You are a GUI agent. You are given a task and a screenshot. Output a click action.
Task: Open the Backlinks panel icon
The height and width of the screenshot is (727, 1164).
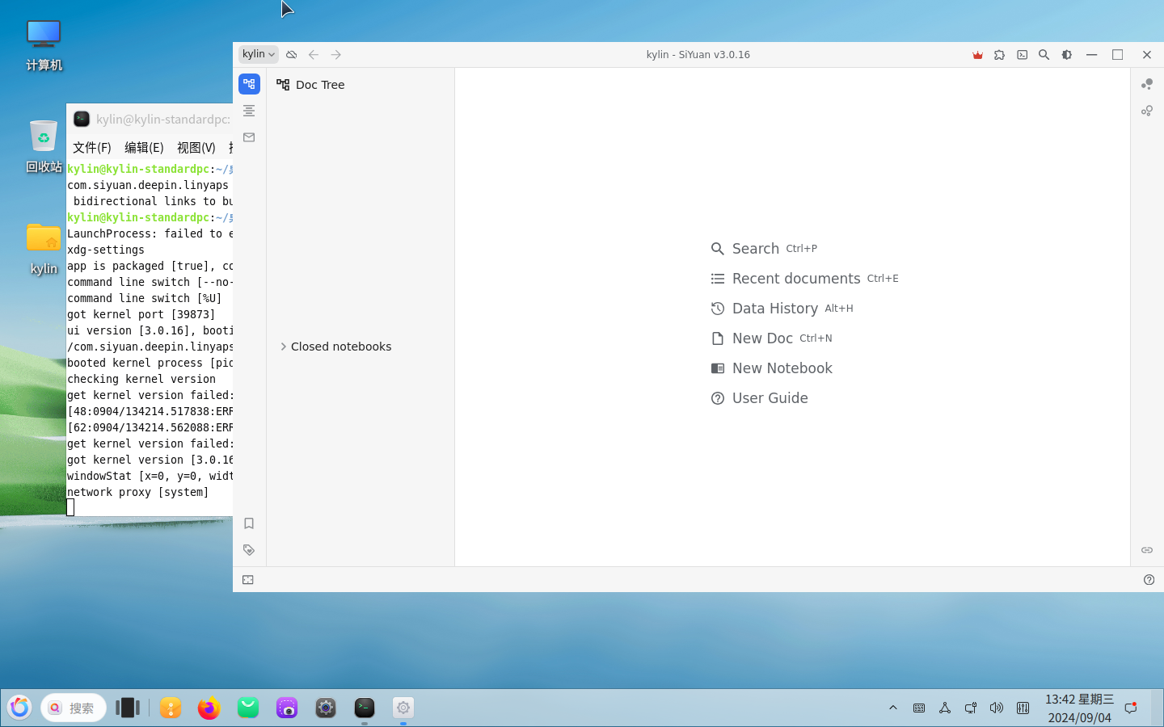coord(1147,550)
